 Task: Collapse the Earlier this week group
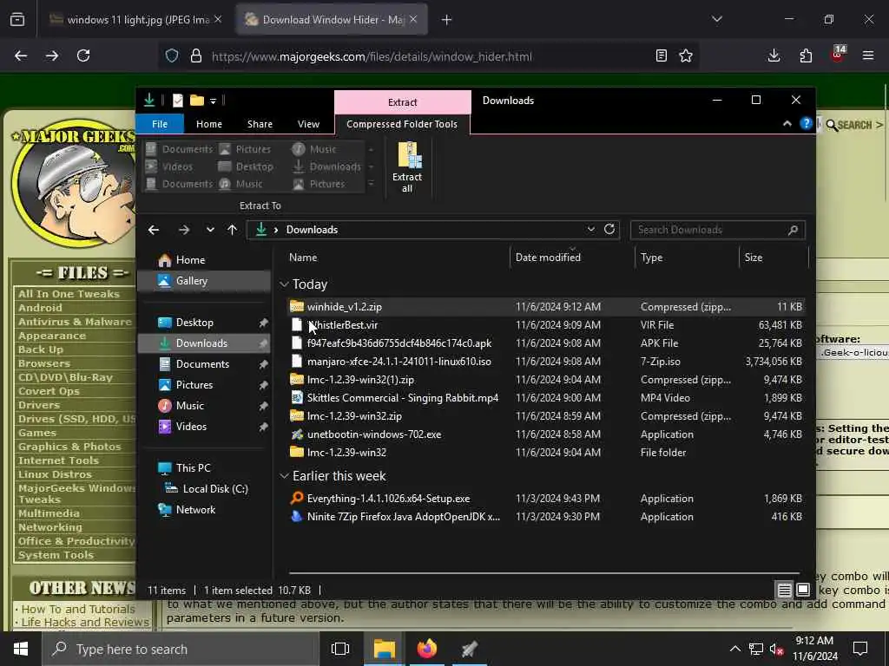[284, 476]
